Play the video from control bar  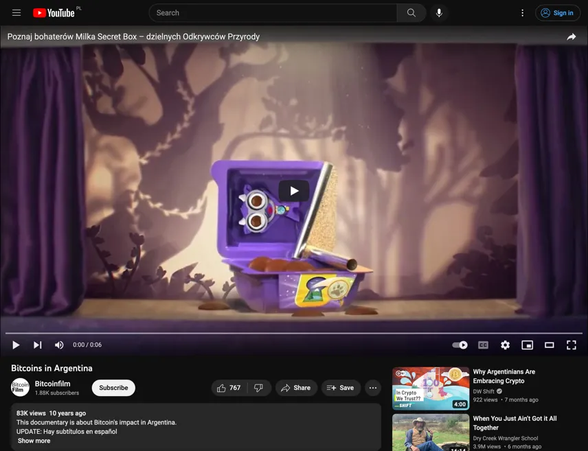coord(16,345)
